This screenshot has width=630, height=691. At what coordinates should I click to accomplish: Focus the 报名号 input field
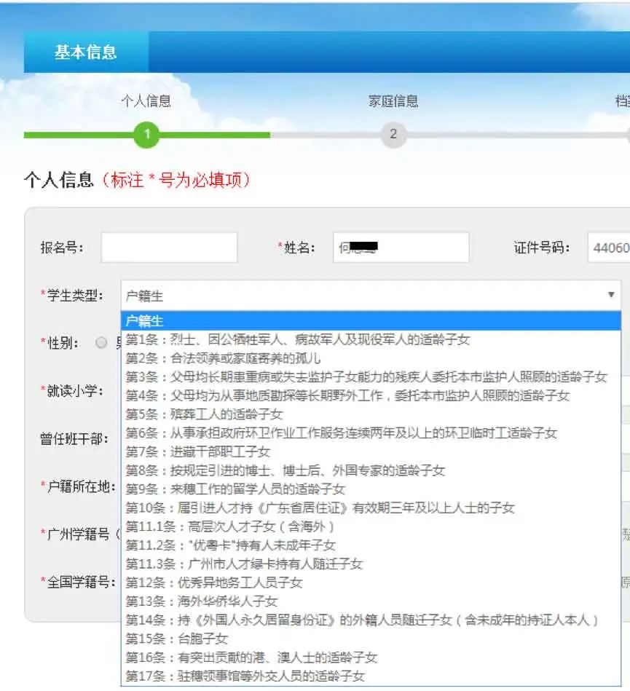pyautogui.click(x=169, y=248)
